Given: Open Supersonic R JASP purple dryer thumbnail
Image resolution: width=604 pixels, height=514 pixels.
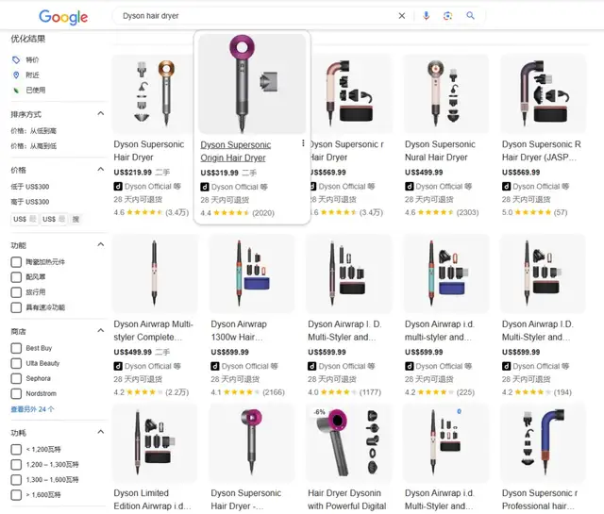Looking at the screenshot, I should [x=544, y=94].
